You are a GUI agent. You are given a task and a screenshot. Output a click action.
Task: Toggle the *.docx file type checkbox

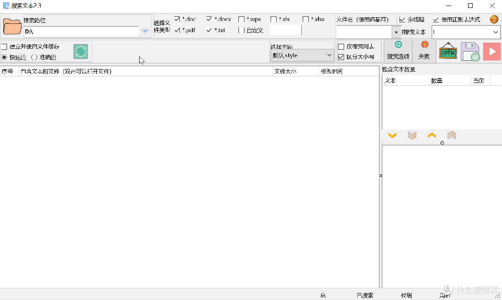point(209,19)
